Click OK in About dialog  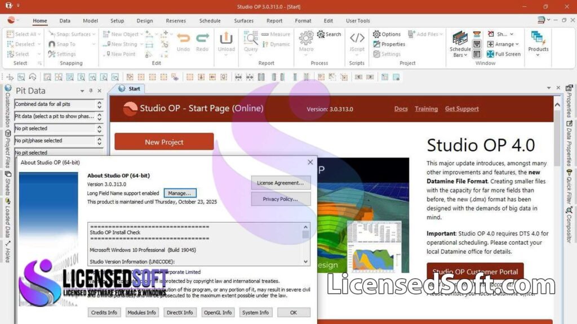[293, 312]
